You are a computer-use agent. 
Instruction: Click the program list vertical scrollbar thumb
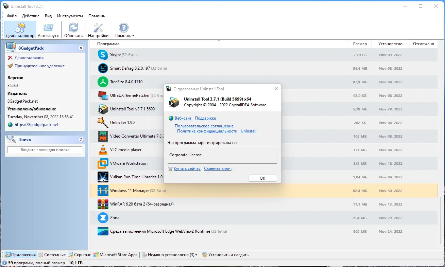pyautogui.click(x=441, y=221)
